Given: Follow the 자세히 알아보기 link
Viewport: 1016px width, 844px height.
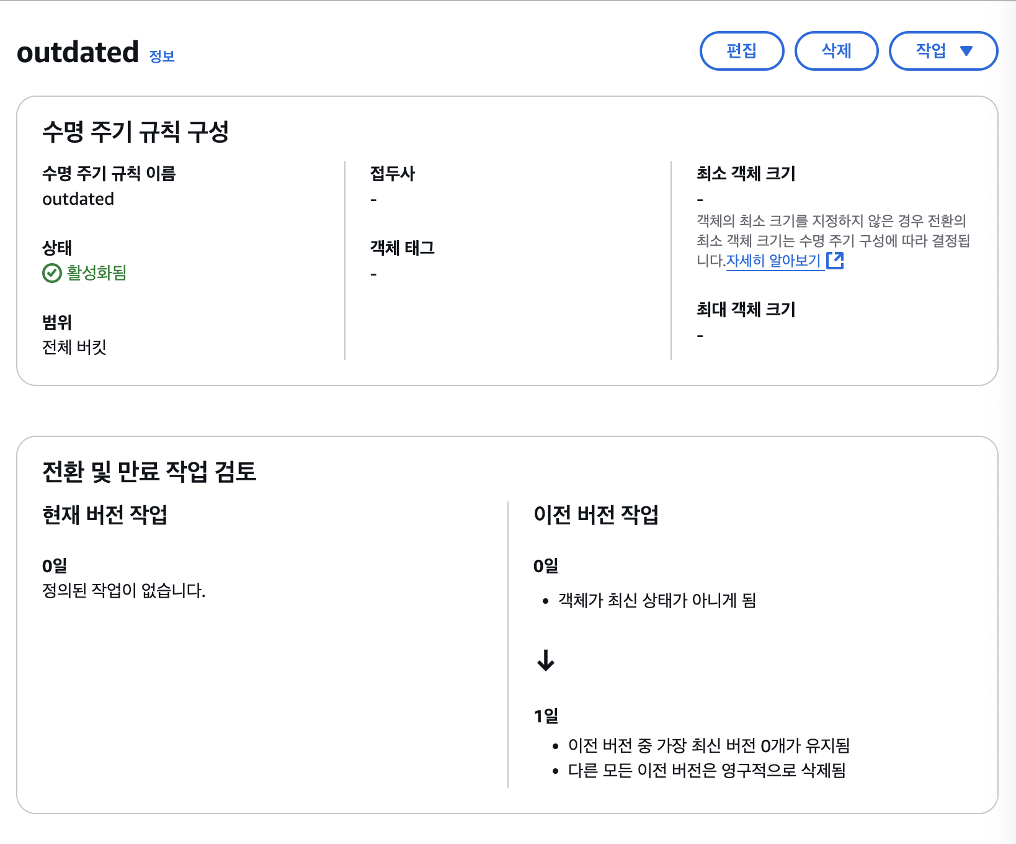Looking at the screenshot, I should (773, 261).
